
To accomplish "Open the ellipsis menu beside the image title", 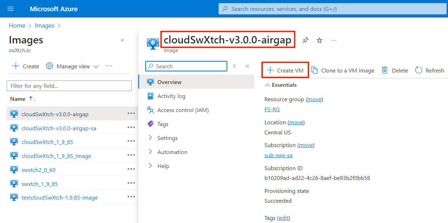I will pyautogui.click(x=334, y=40).
